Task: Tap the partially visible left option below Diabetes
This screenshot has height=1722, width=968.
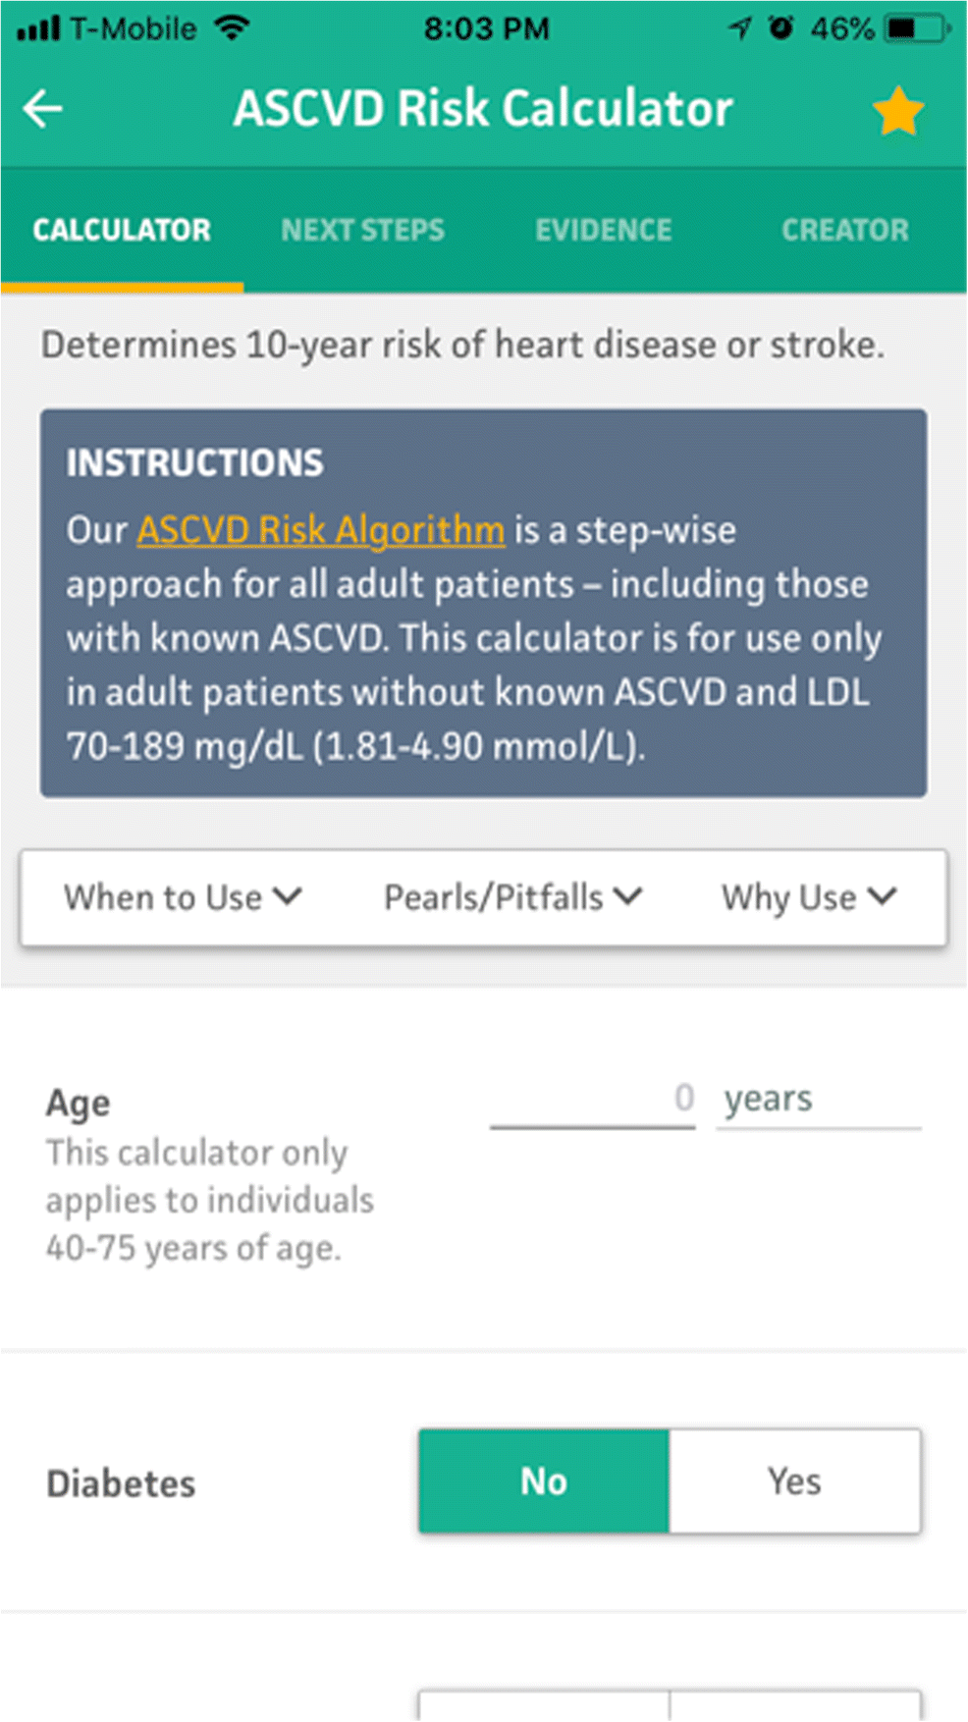Action: click(x=544, y=1705)
